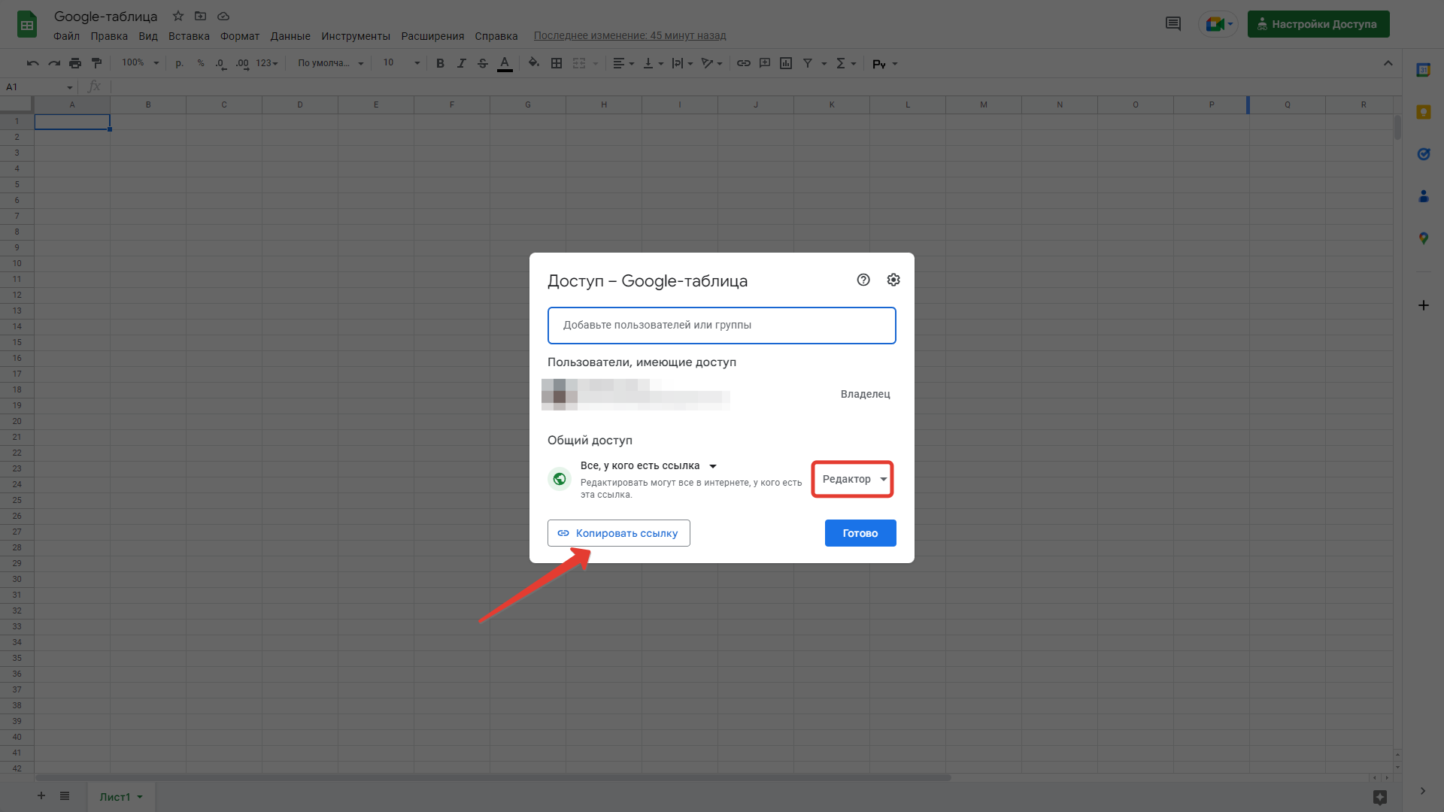Image resolution: width=1444 pixels, height=812 pixels.
Task: Open Google Maps side panel icon
Action: pos(1423,238)
